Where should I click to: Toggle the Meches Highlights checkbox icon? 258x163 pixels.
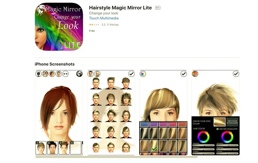[217, 129]
